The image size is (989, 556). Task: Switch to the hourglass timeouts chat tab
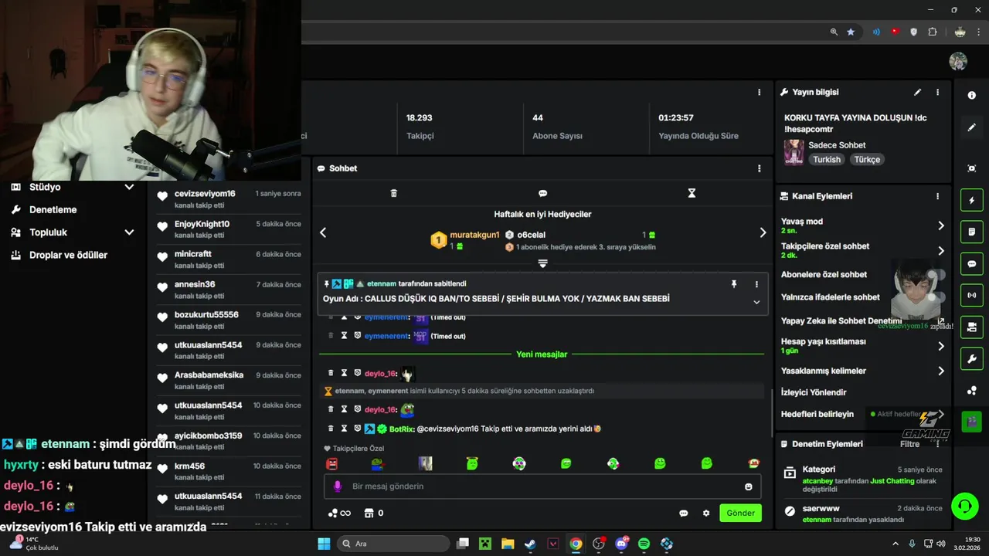(x=692, y=193)
